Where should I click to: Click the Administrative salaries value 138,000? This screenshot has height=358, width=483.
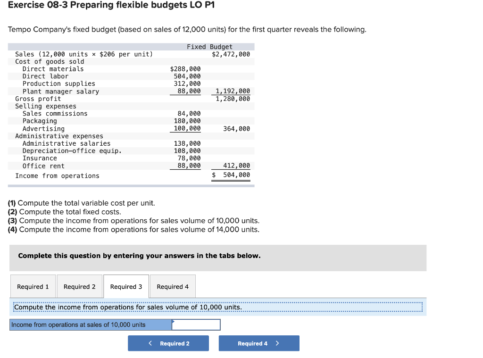tap(187, 143)
